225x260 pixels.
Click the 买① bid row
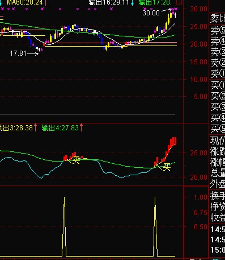click(217, 85)
